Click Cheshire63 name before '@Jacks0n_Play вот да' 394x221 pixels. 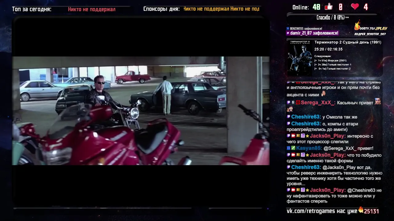[306, 167]
